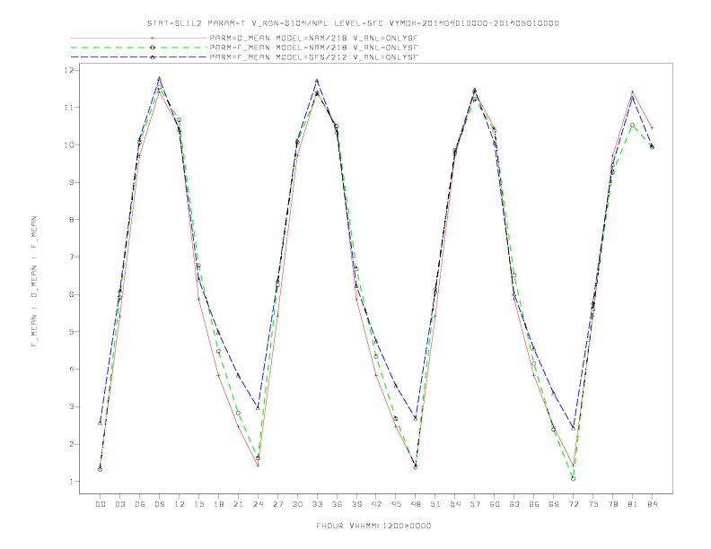Viewport: 711px width, 549px height.
Task: Click the blue dashed line sample in legend
Action: tap(139, 57)
